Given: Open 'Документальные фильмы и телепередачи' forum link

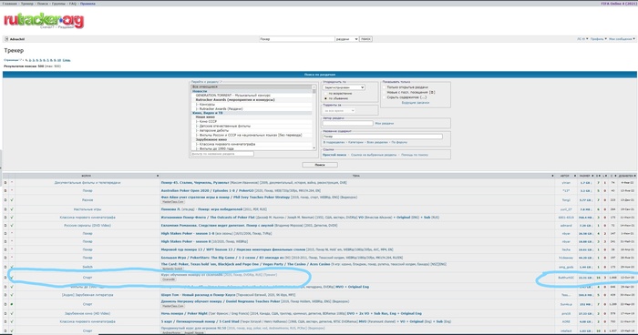Looking at the screenshot, I should pos(87,183).
